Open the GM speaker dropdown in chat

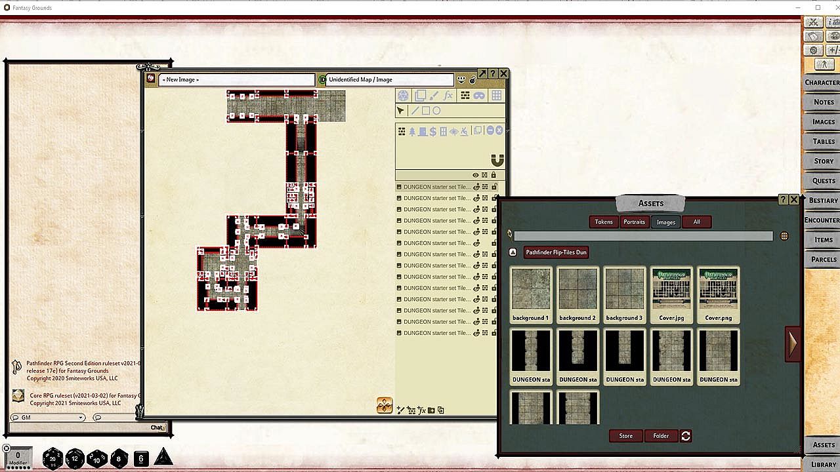point(48,418)
